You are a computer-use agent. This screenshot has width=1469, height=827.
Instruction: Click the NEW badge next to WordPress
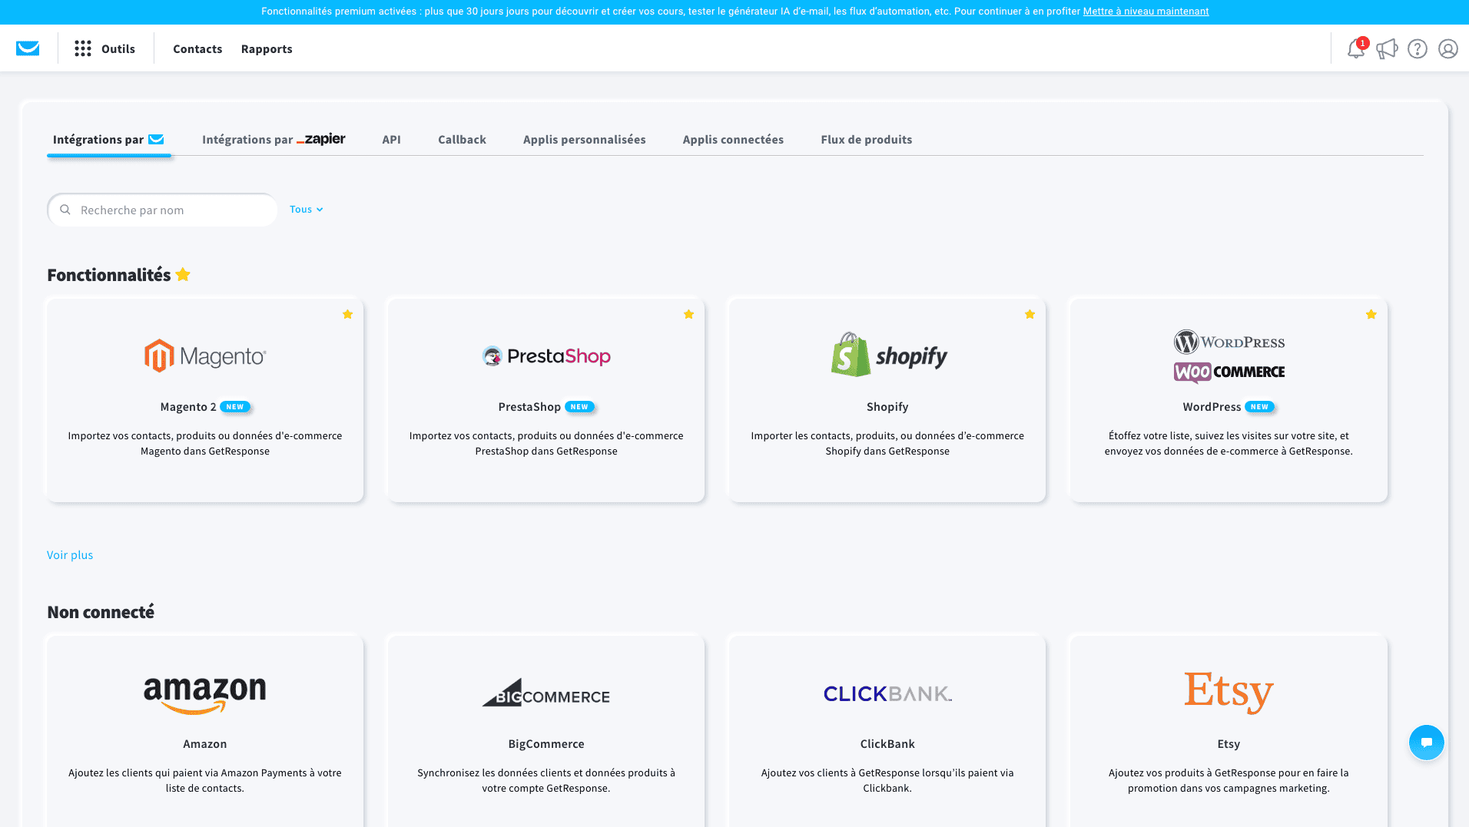point(1259,407)
